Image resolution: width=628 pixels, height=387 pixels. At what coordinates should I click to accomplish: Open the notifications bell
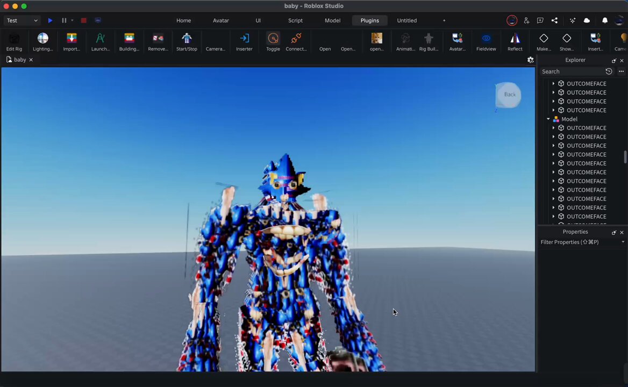pos(605,20)
